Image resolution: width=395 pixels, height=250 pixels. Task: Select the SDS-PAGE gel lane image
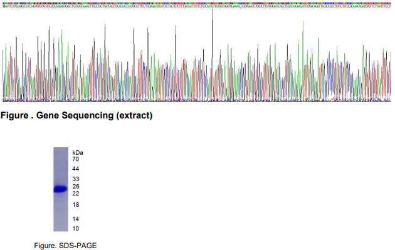click(x=61, y=189)
